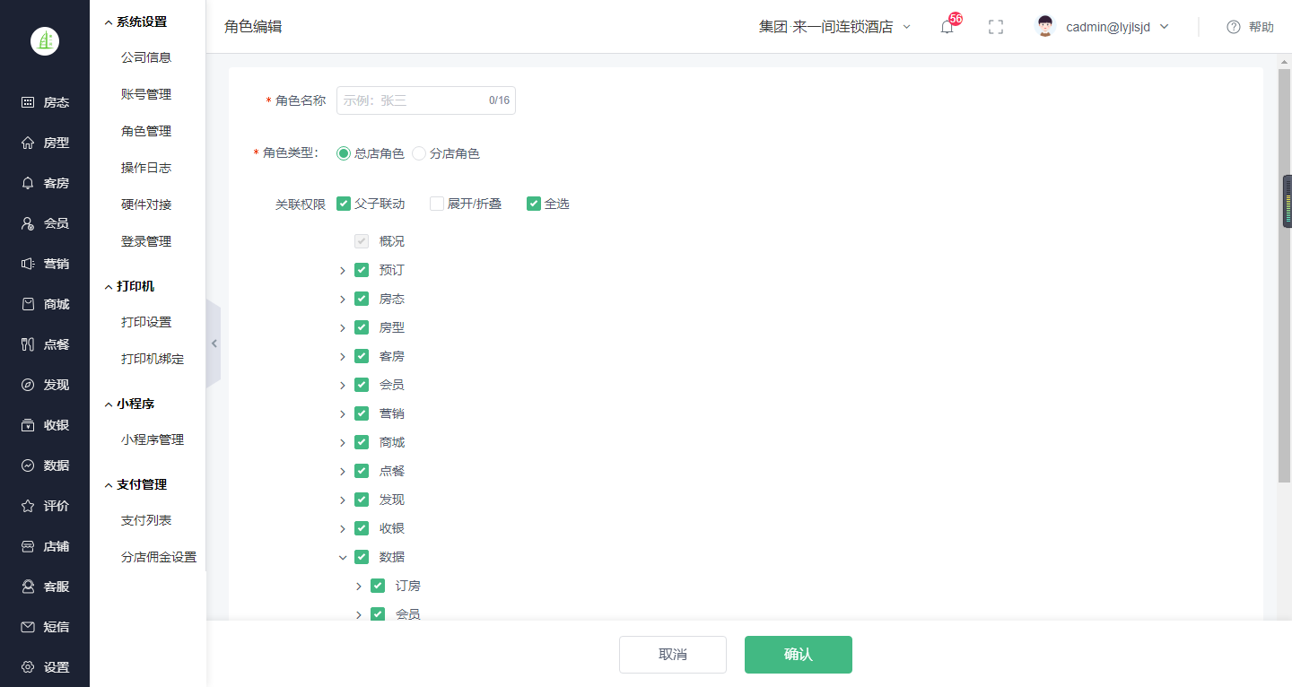
Task: Open the 短信 envelope icon
Action: [28, 627]
